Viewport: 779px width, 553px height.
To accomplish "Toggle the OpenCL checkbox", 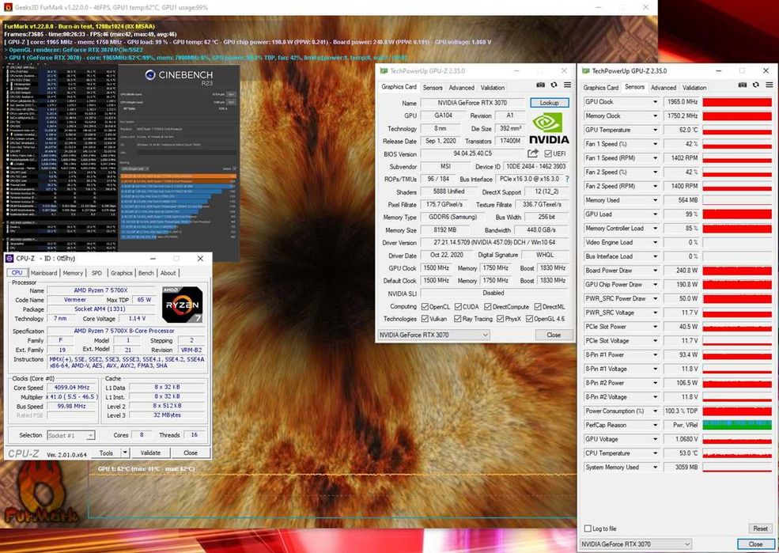I will (x=425, y=306).
